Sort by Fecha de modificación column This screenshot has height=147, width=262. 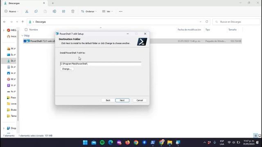[189, 29]
